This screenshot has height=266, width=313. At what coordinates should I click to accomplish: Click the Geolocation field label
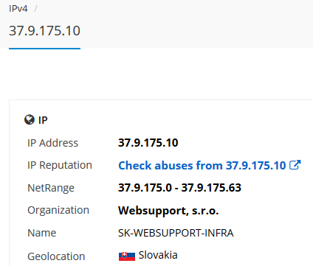pos(56,256)
